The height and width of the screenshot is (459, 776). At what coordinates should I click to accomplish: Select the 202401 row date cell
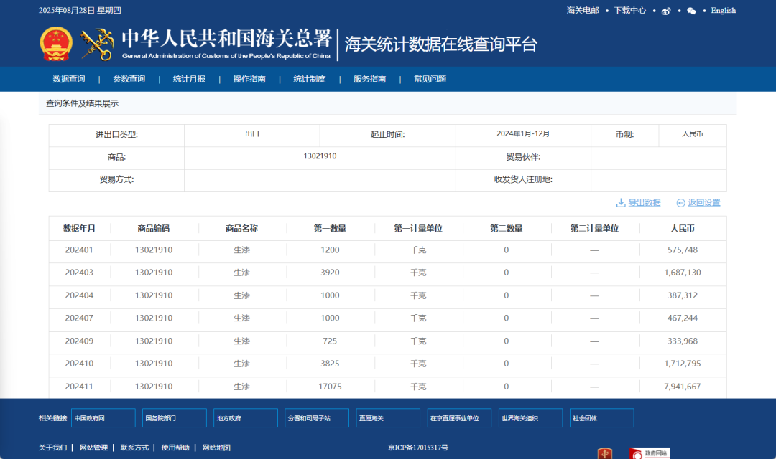click(x=79, y=250)
